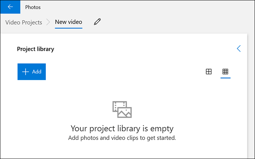This screenshot has width=255, height=159.
Task: Switch to medium thumbnails grid view
Action: 209,72
